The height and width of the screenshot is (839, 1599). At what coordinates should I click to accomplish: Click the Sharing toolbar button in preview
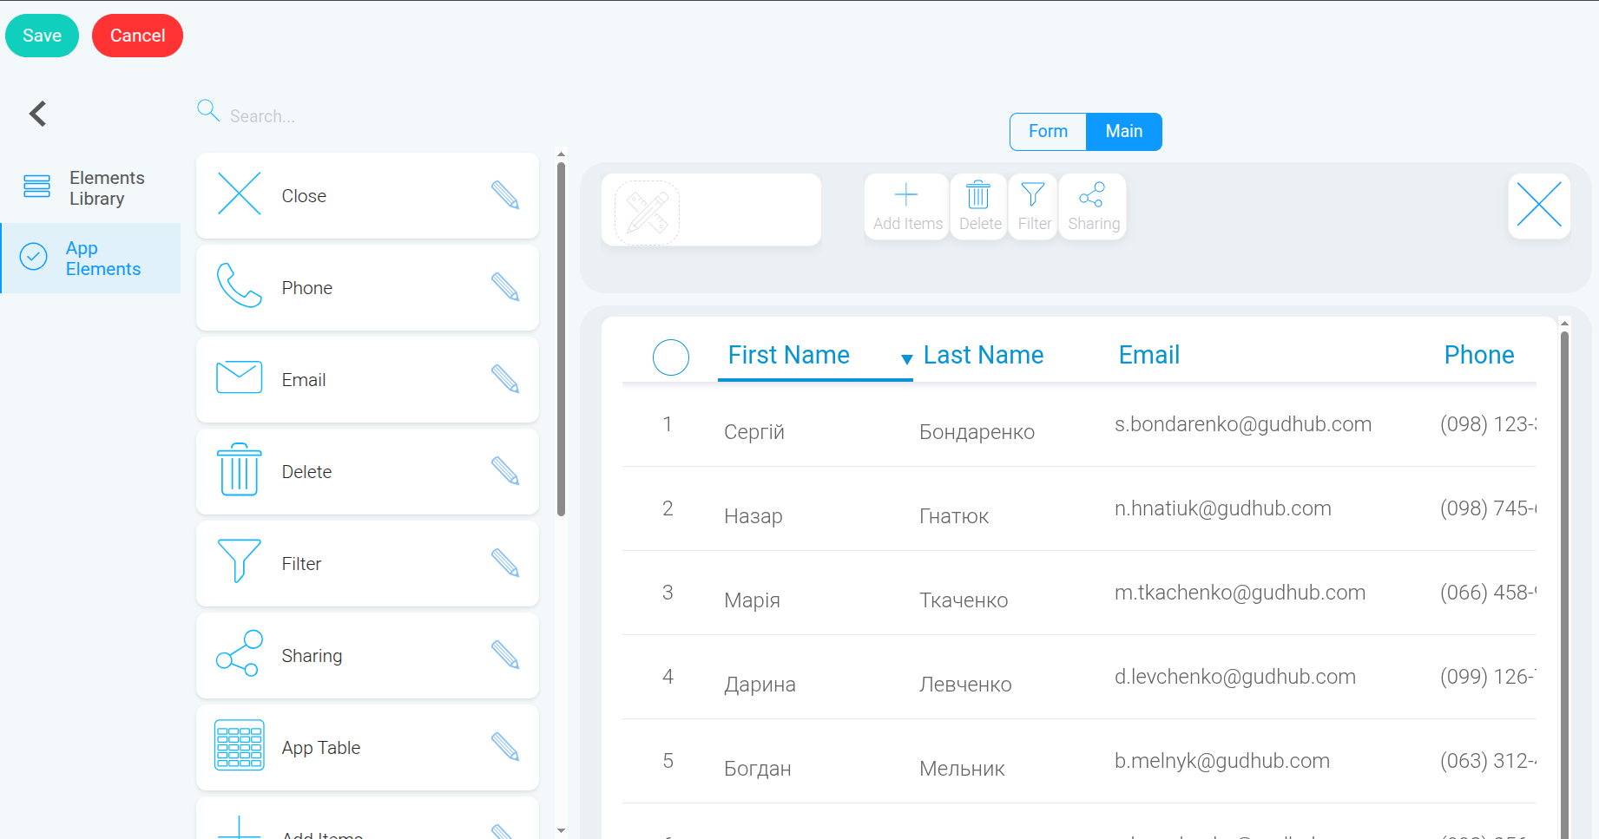coord(1093,206)
